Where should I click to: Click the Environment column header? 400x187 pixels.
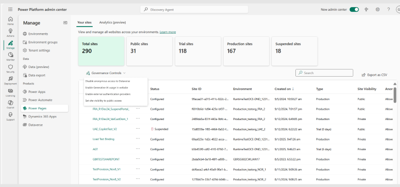[243, 89]
